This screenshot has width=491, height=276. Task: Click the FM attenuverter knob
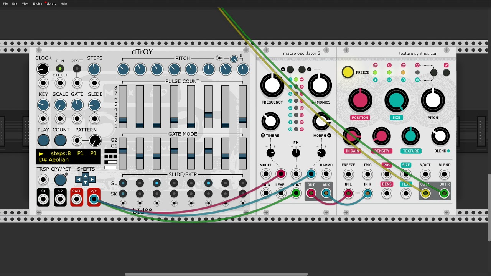(296, 153)
